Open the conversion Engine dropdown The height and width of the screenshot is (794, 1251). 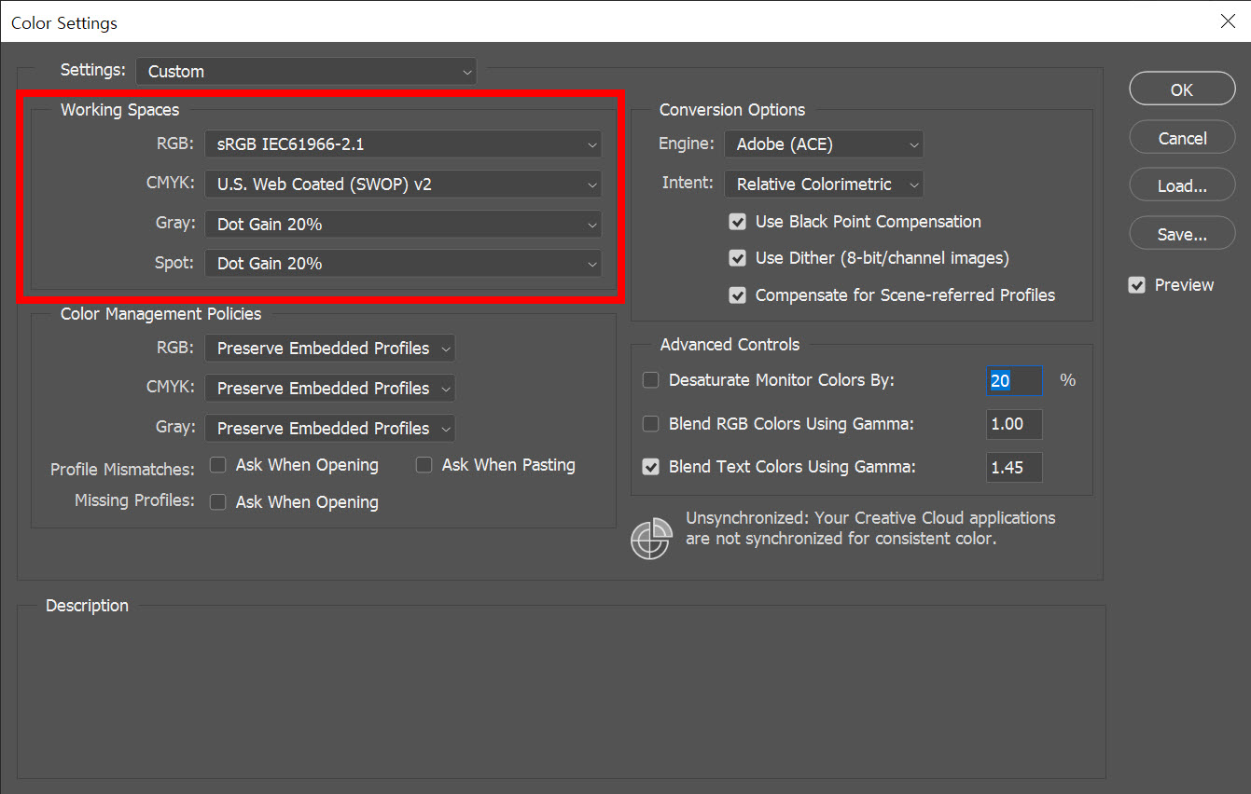824,144
